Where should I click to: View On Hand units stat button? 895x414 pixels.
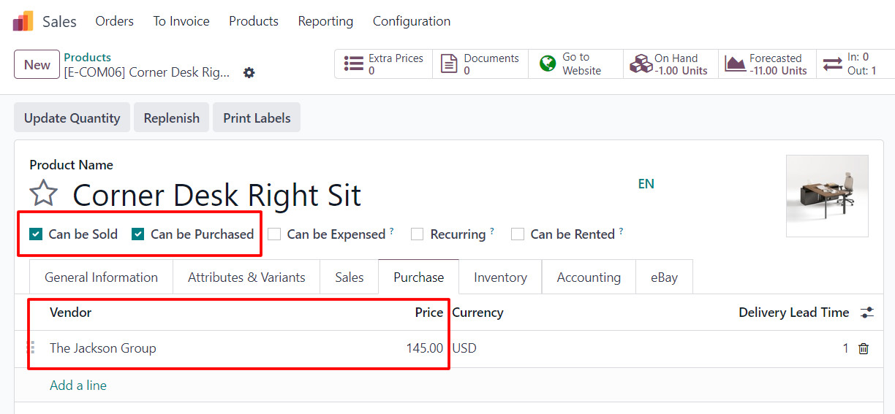point(671,64)
